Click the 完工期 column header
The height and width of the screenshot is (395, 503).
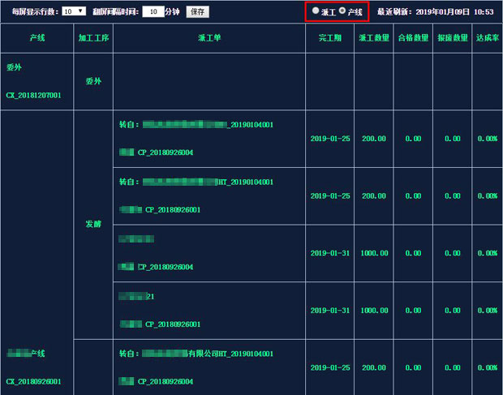(329, 38)
